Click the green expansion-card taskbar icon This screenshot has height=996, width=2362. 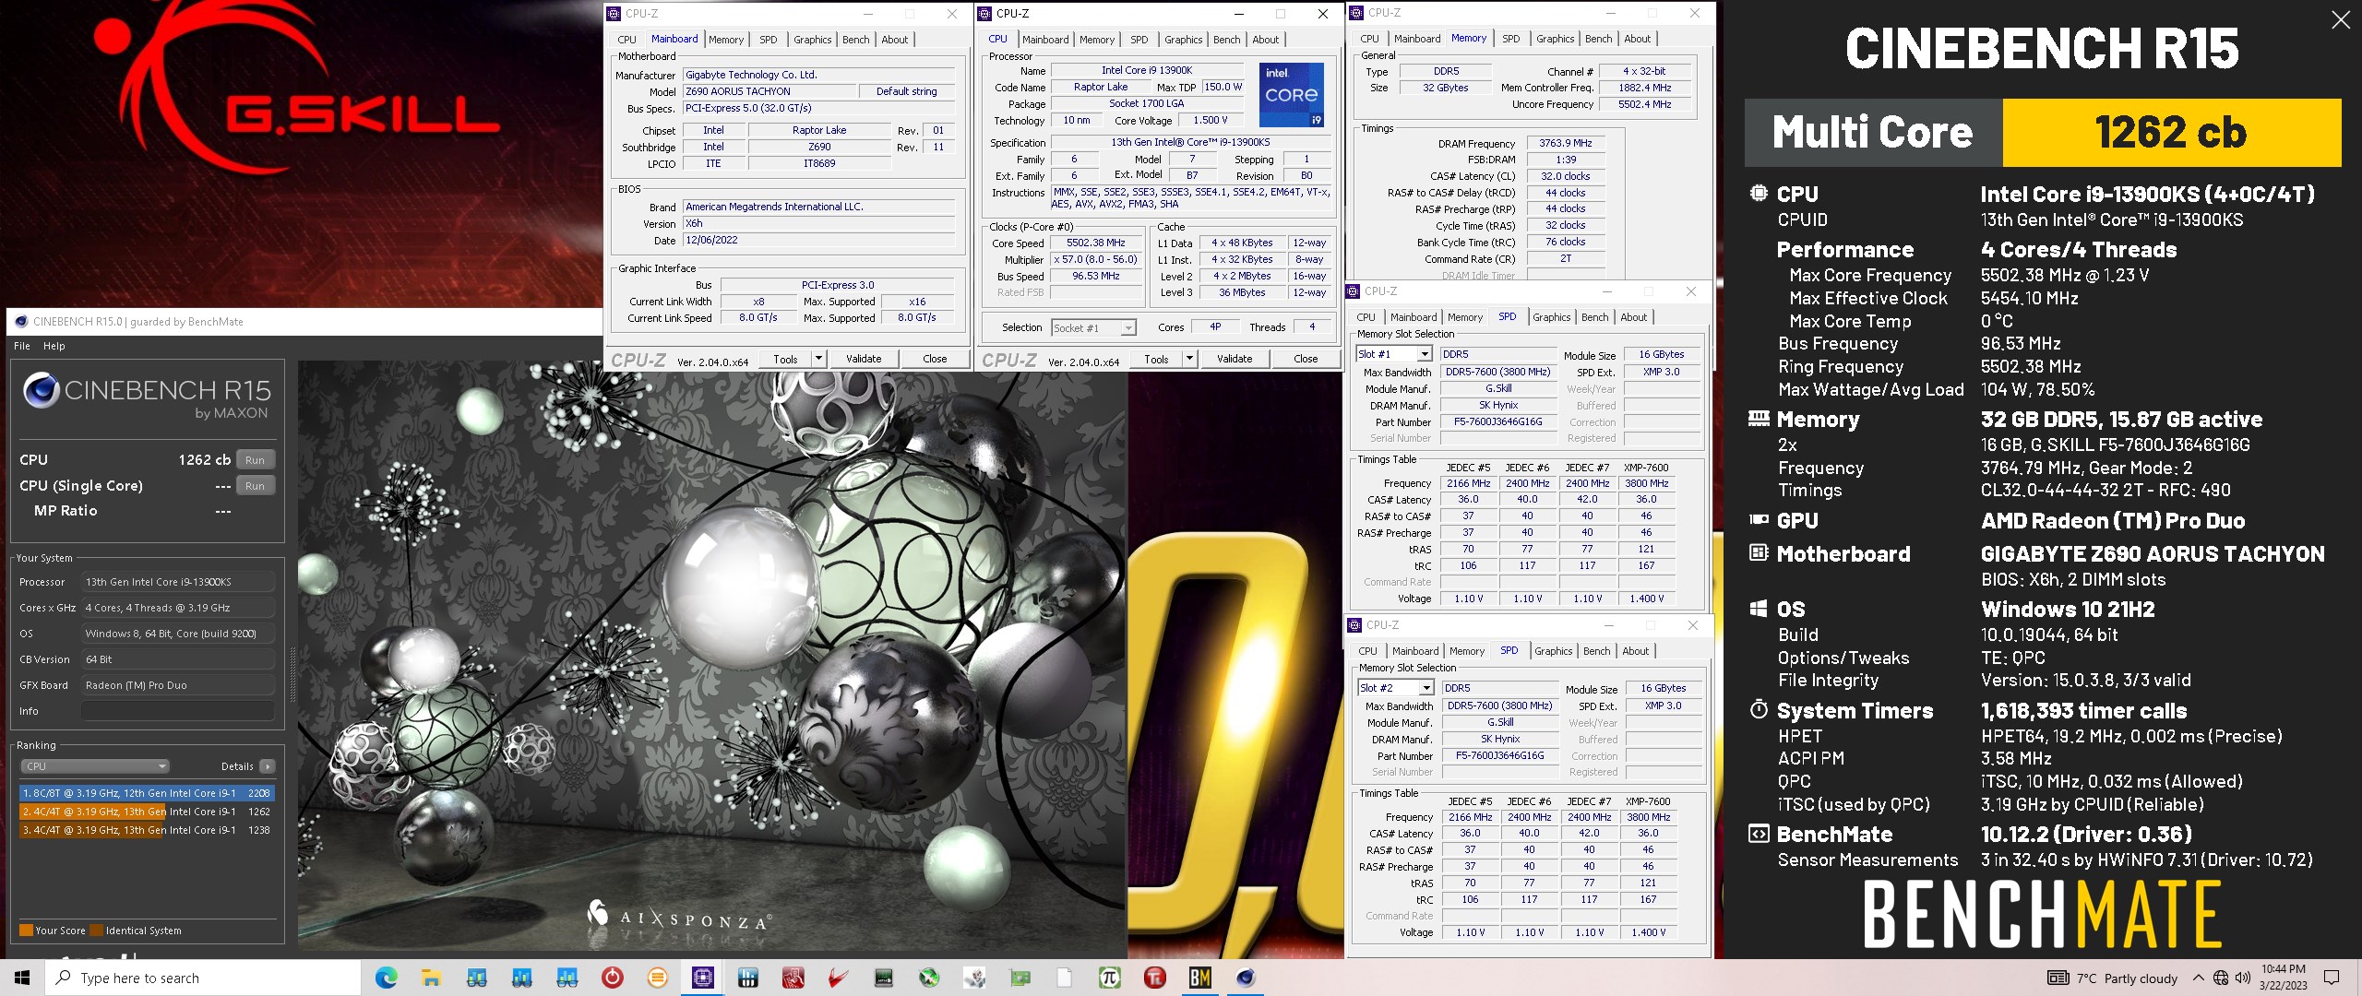[x=1020, y=978]
